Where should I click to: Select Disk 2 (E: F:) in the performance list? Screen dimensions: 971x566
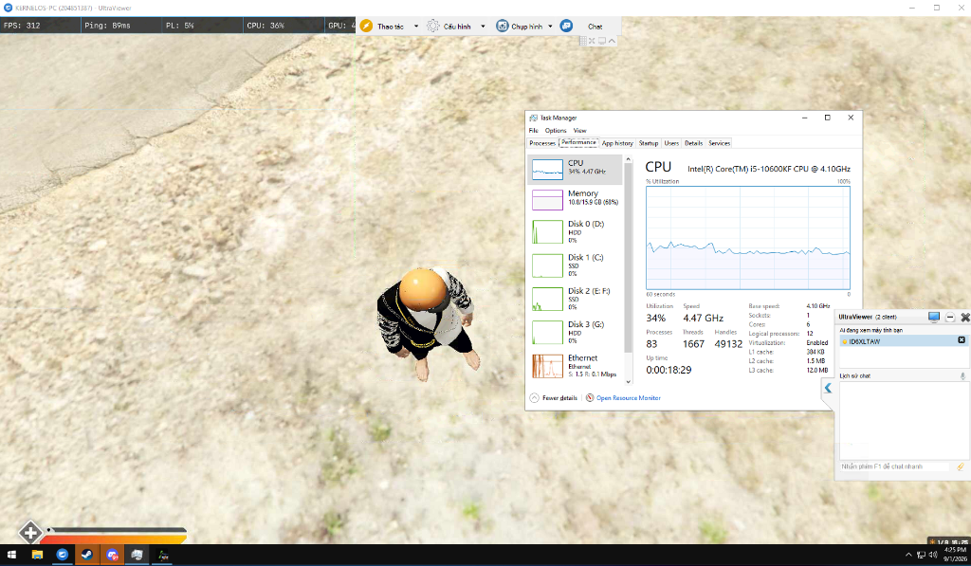pos(576,299)
